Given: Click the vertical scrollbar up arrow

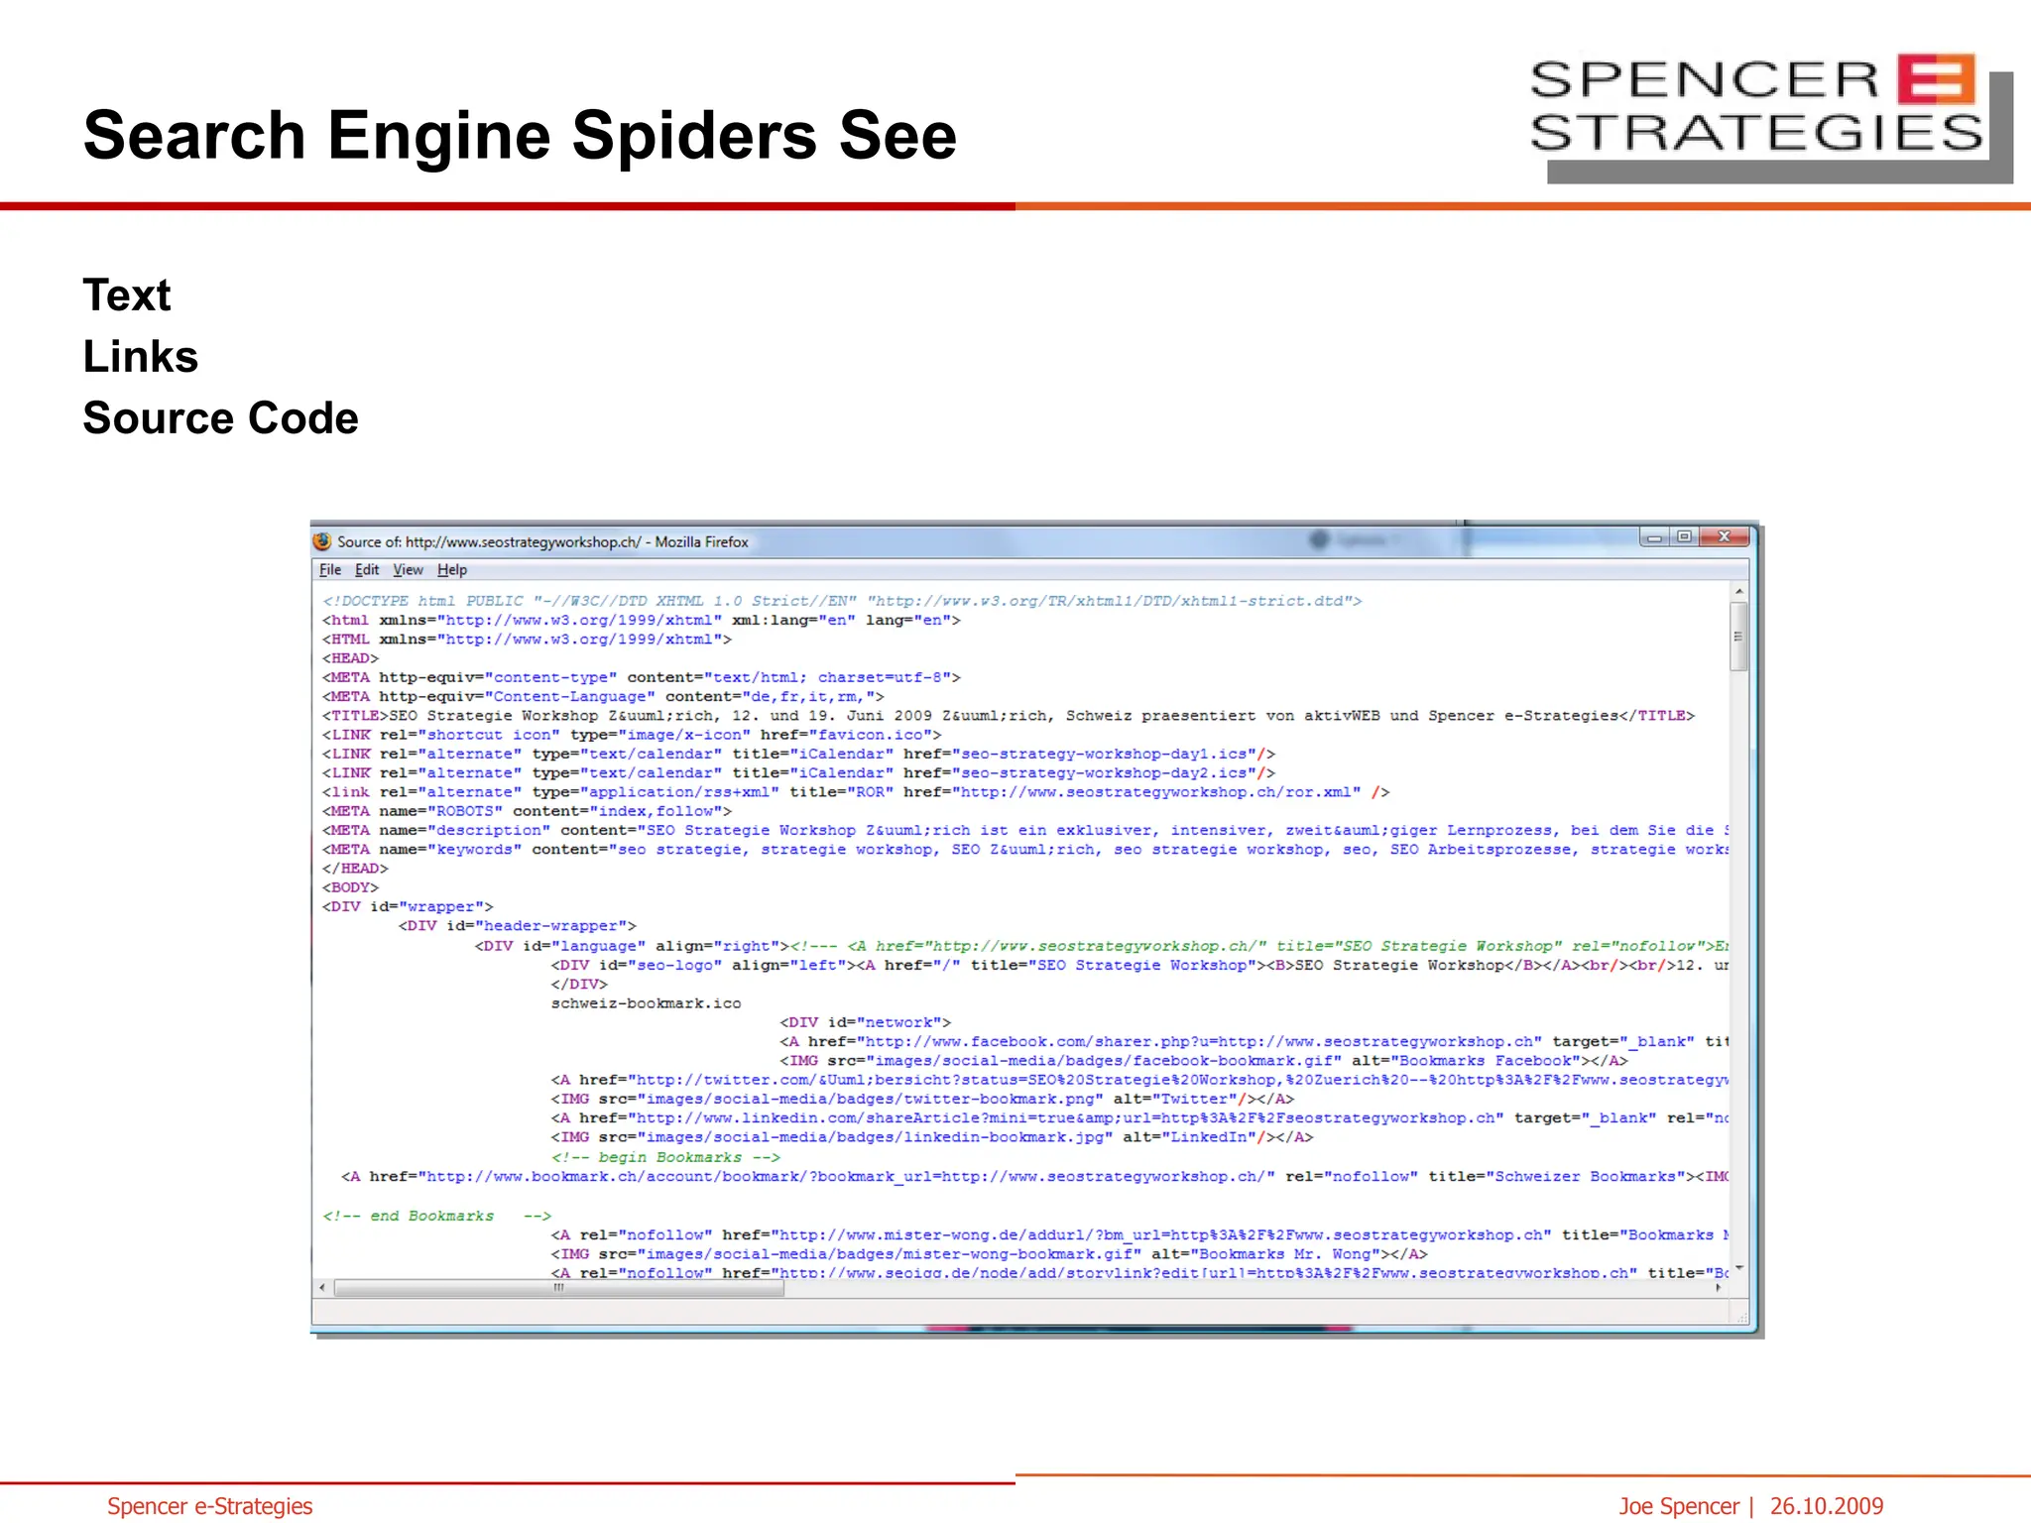Looking at the screenshot, I should tap(1738, 592).
